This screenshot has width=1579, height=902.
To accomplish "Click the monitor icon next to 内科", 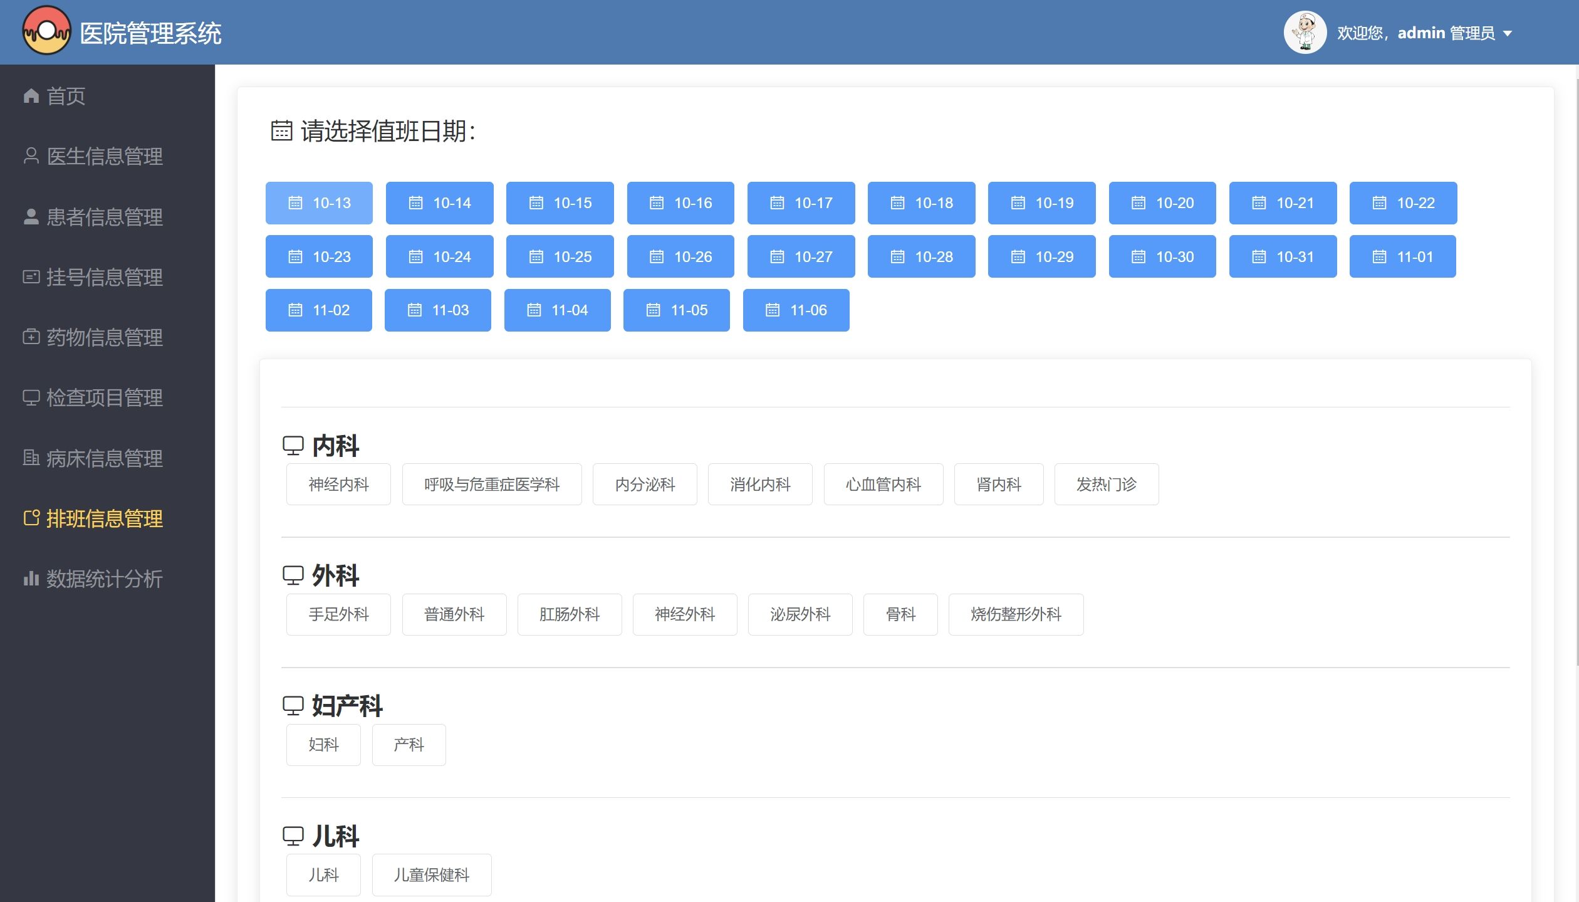I will tap(293, 446).
